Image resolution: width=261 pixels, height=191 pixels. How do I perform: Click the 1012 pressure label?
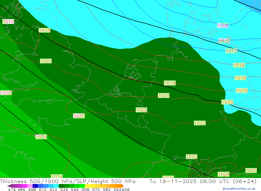pos(231,51)
